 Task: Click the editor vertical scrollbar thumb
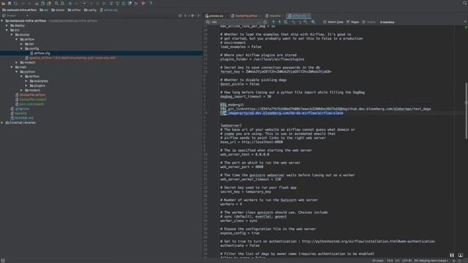(466, 110)
